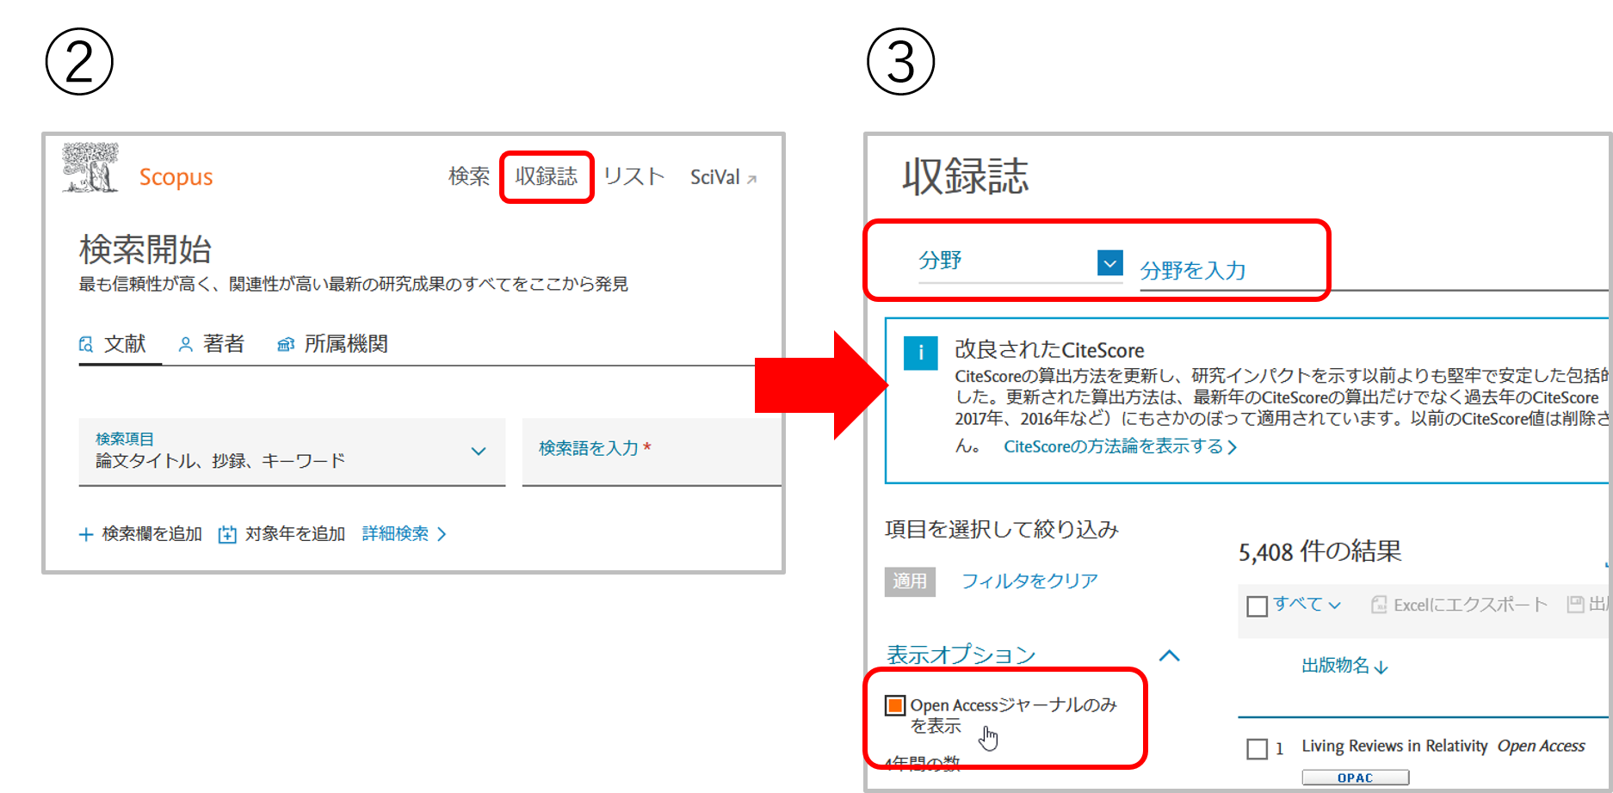Open the 検索 menu item
Screen dimensions: 1613x793
[469, 176]
